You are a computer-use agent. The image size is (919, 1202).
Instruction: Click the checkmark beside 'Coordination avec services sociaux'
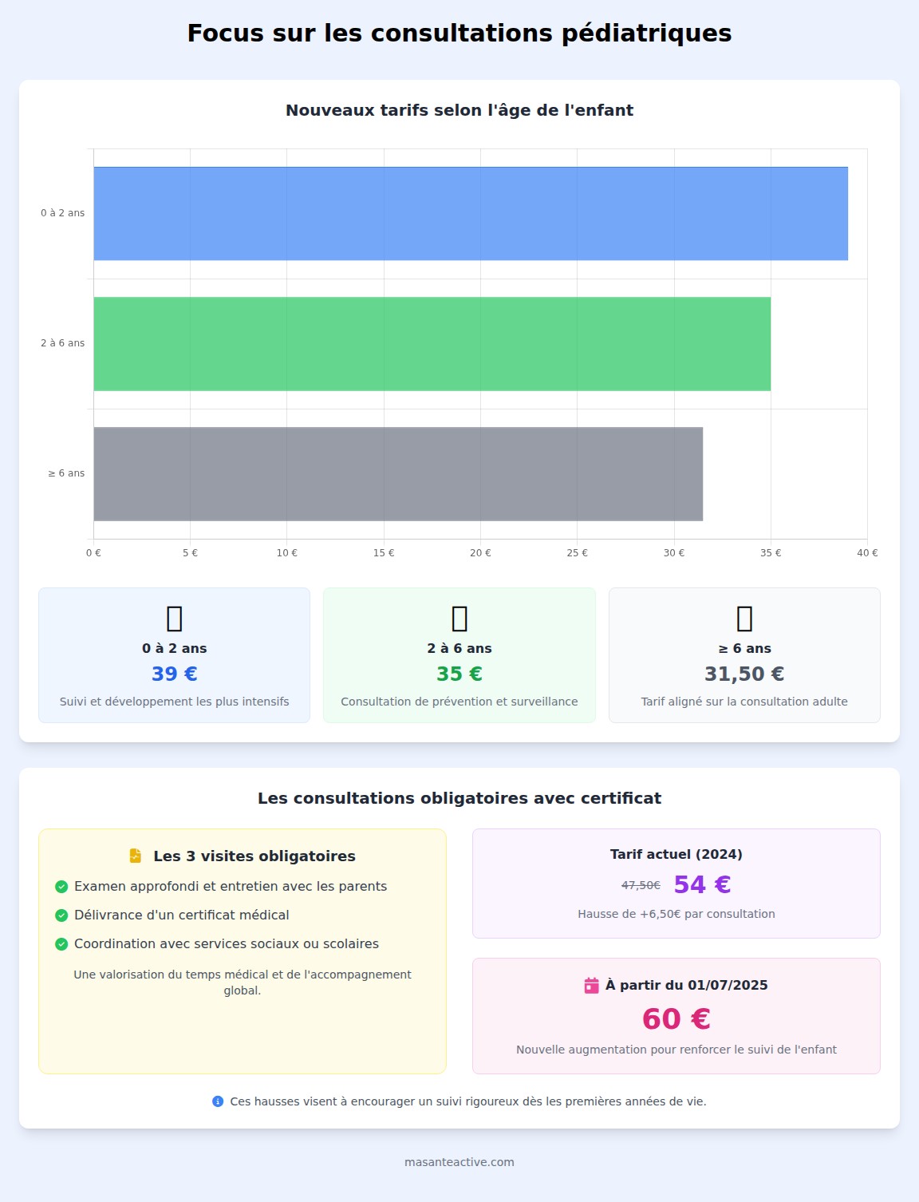(60, 943)
